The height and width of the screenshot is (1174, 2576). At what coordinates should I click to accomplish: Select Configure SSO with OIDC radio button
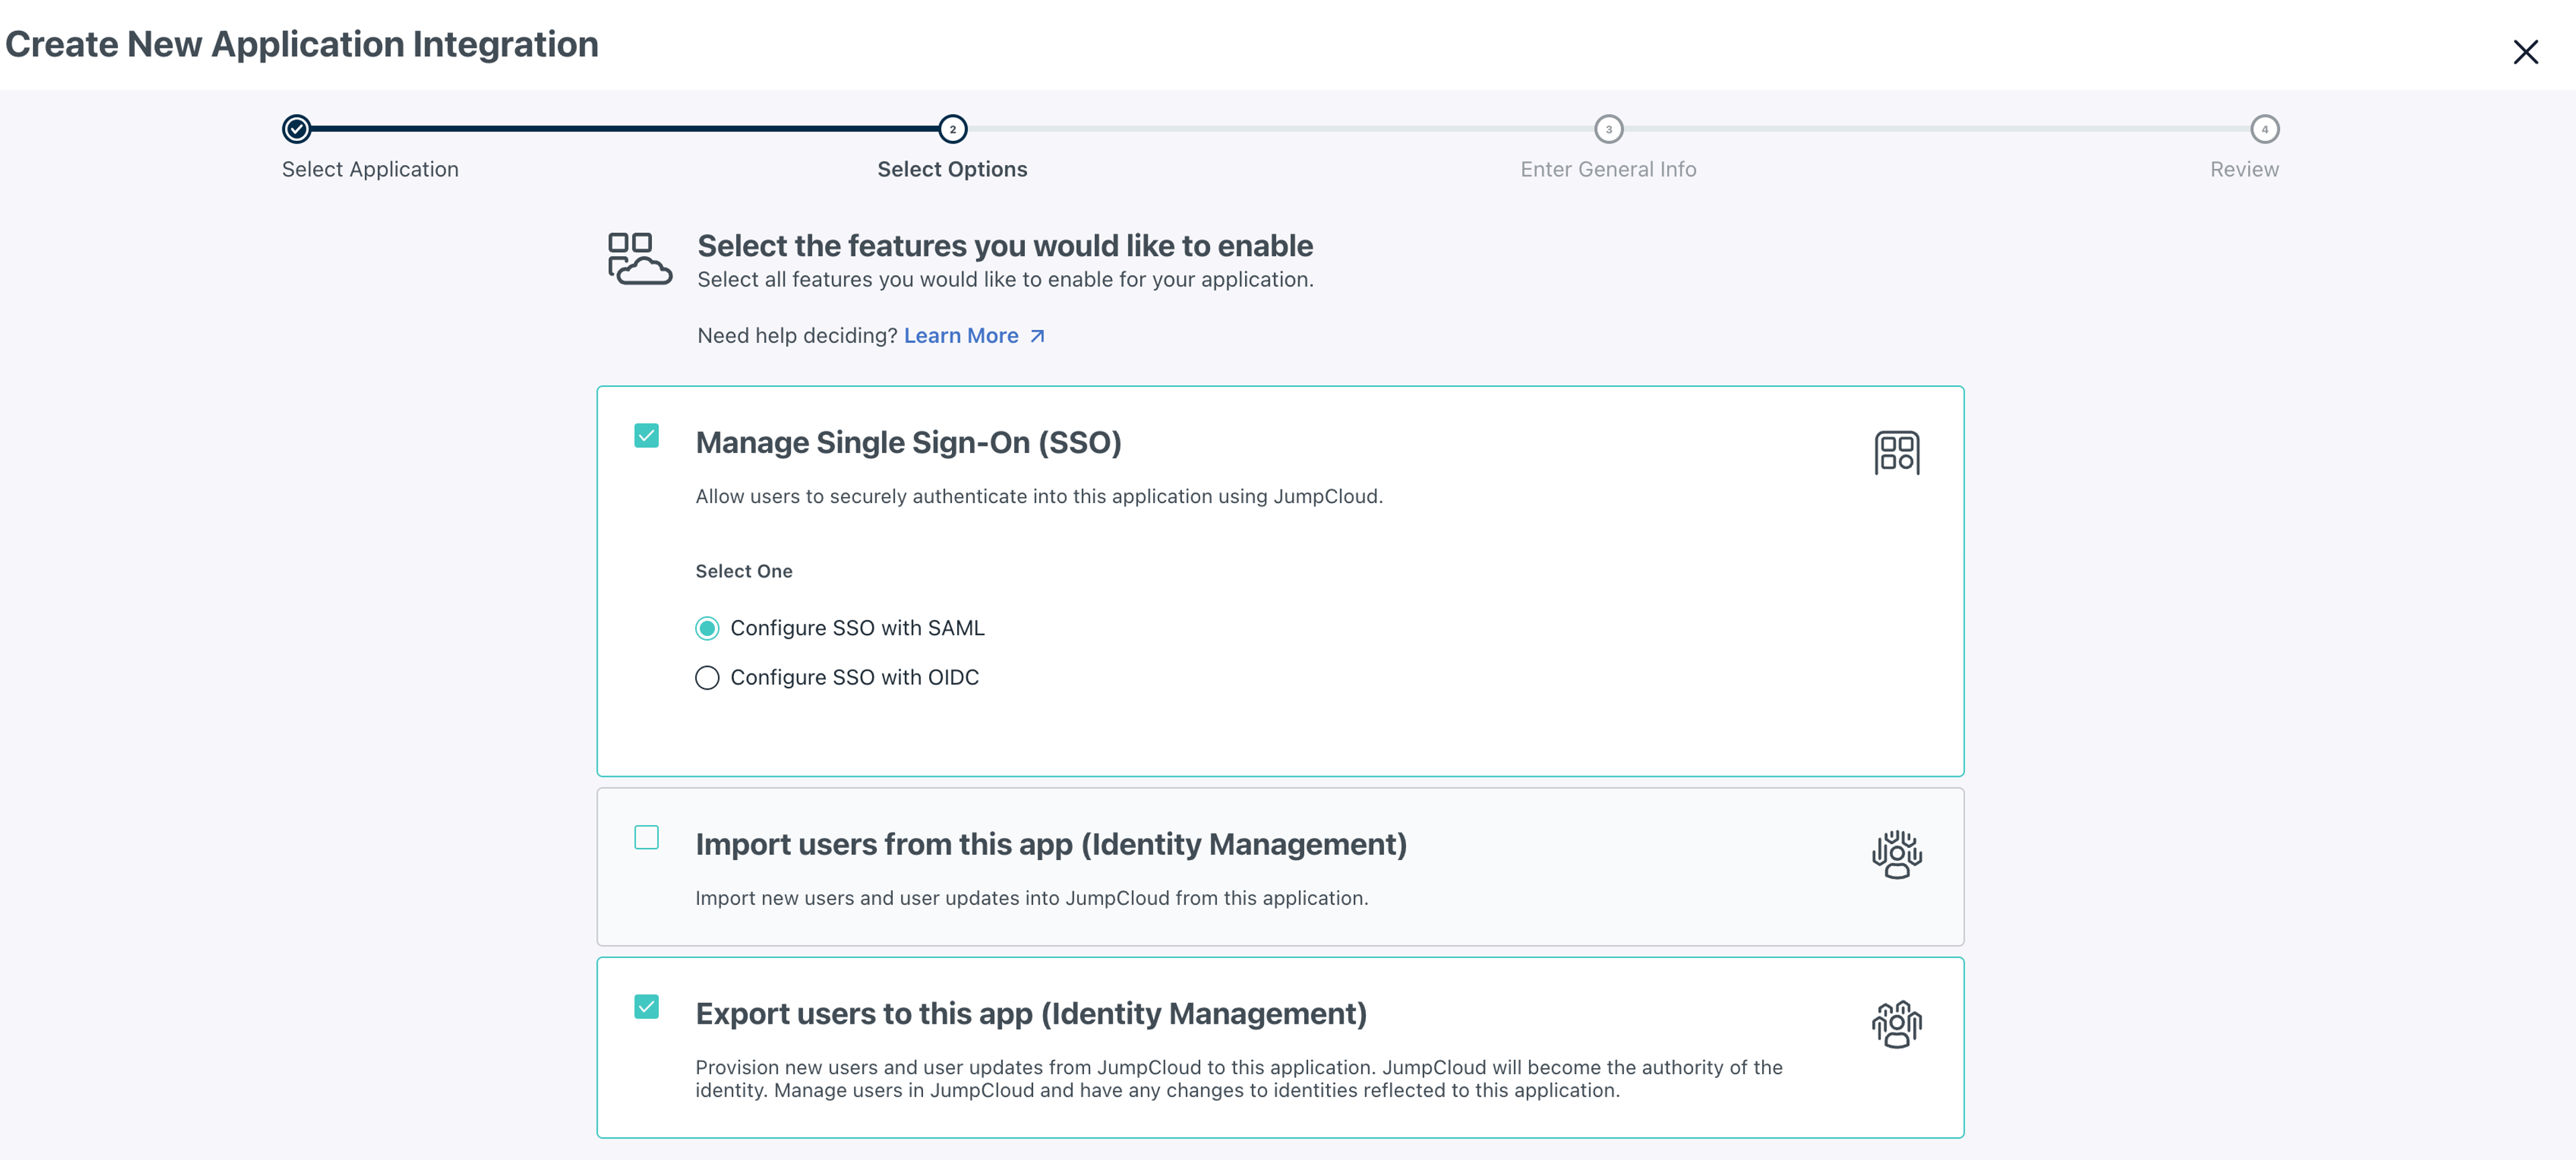coord(707,678)
